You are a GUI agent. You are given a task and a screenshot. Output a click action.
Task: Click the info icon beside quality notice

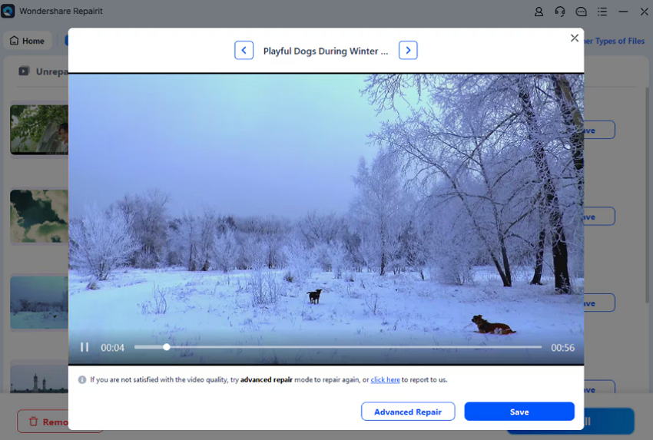coord(81,379)
